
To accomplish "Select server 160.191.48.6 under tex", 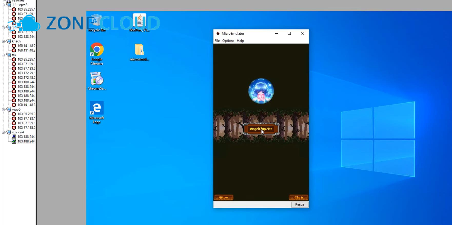I will click(x=26, y=105).
